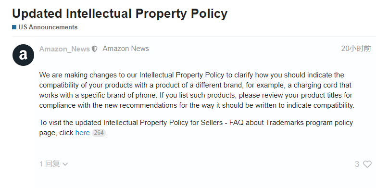Show who liked via the 3 count
Image resolution: width=376 pixels, height=188 pixels.
pyautogui.click(x=357, y=164)
